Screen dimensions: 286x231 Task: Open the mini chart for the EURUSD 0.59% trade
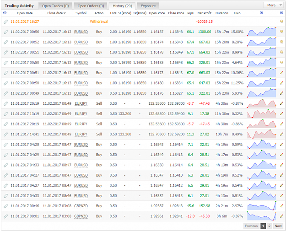pos(262,145)
